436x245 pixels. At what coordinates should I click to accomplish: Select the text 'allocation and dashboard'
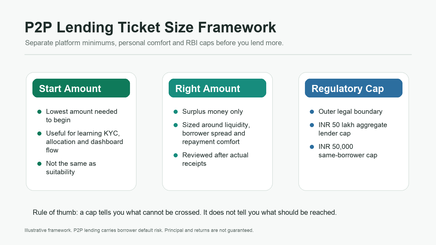pos(84,142)
